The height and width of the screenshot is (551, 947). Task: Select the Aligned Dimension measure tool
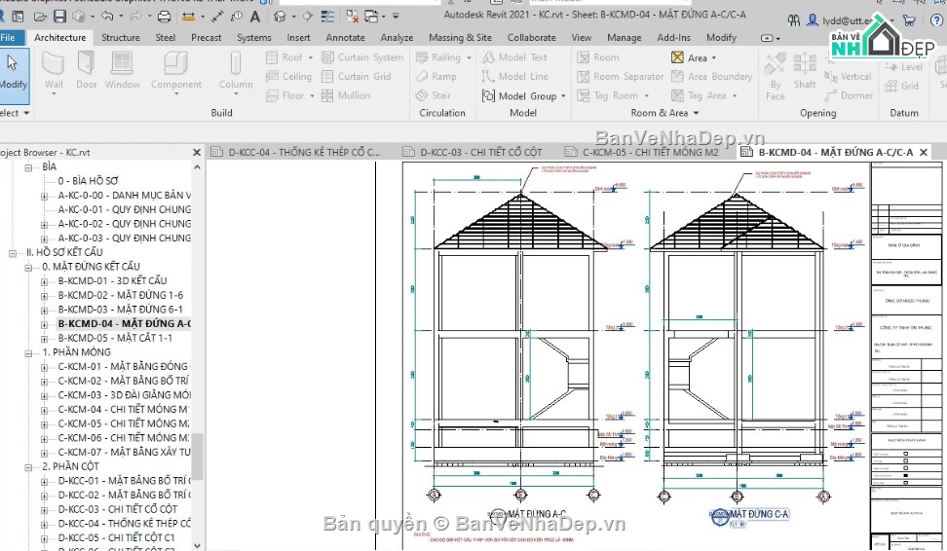tap(217, 17)
